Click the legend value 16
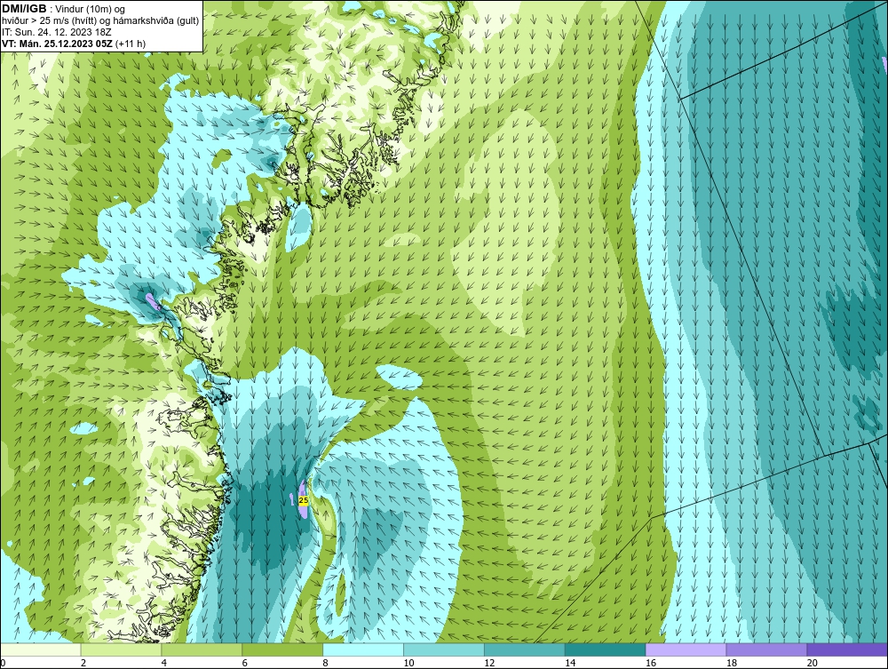Image resolution: width=888 pixels, height=669 pixels. 651,663
